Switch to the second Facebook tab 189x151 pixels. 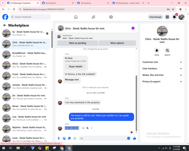[58, 3]
